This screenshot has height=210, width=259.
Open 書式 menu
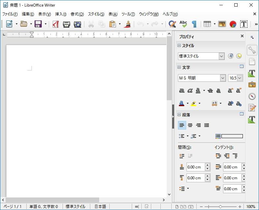click(77, 14)
